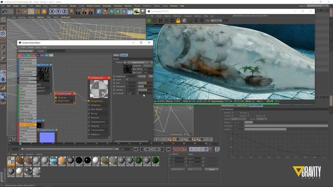Click the Light object icon
This screenshot has width=333, height=187.
[143, 11]
